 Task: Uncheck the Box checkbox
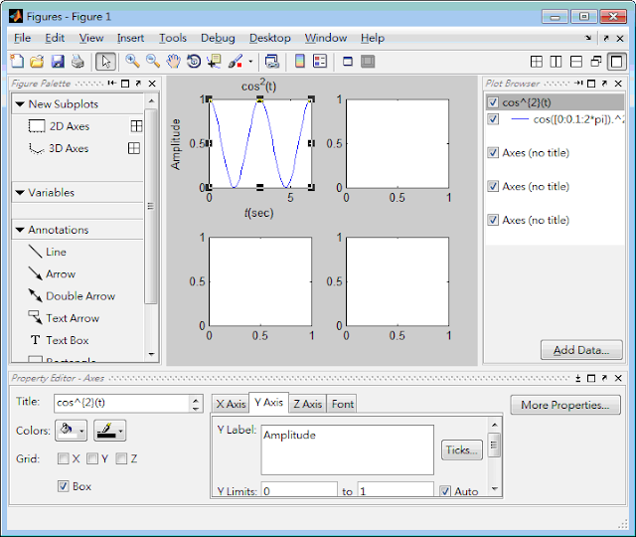(64, 486)
